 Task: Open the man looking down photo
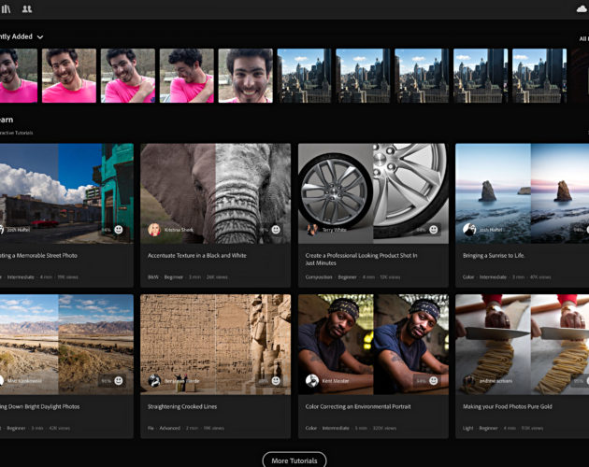[x=187, y=76]
